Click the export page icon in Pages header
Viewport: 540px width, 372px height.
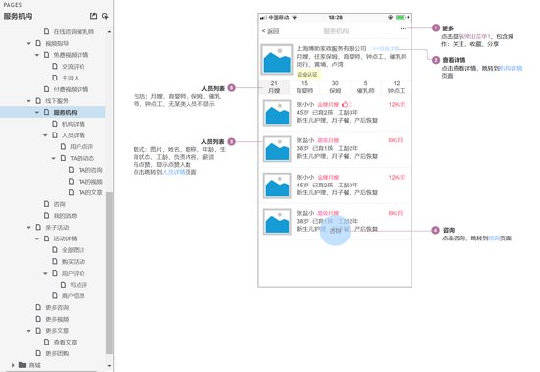93,16
